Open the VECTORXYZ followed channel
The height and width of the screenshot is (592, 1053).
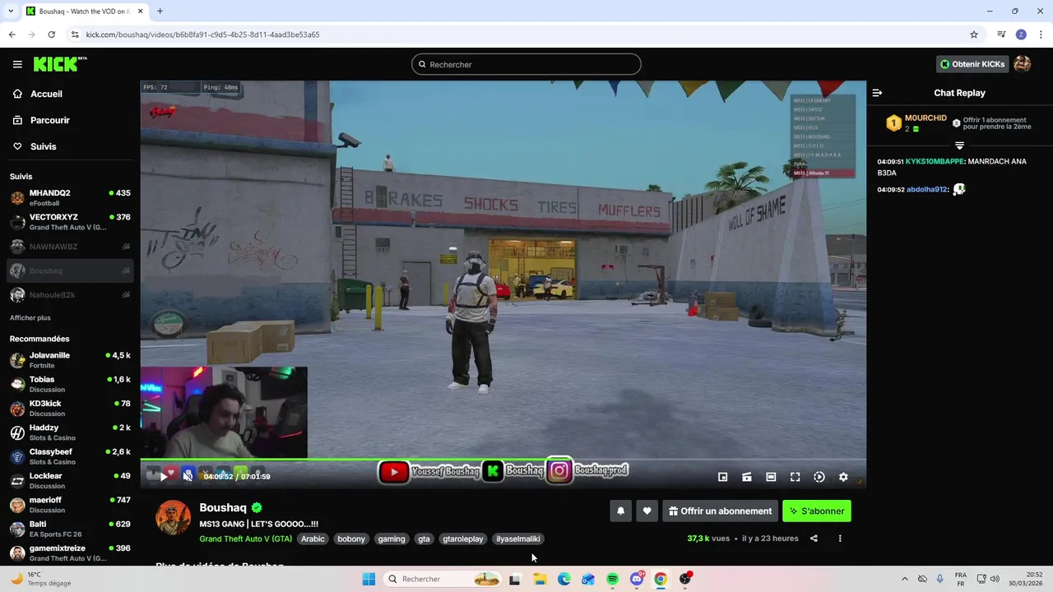coord(70,222)
